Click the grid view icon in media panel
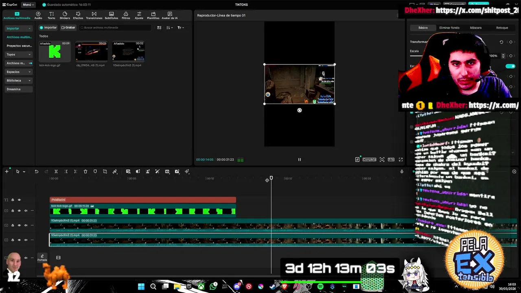The image size is (521, 293). [x=159, y=28]
